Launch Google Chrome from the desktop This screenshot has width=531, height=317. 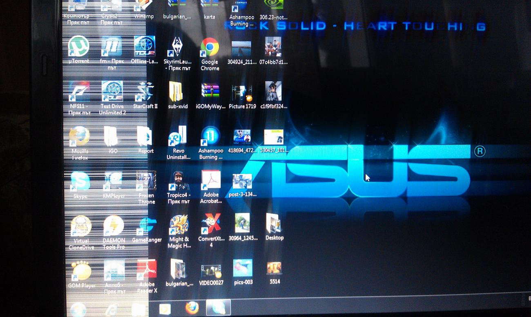210,48
